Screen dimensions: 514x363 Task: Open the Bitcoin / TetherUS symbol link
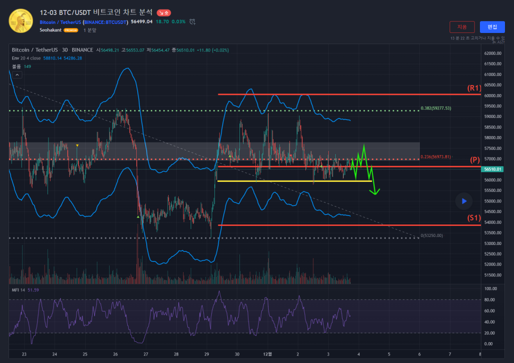60,22
